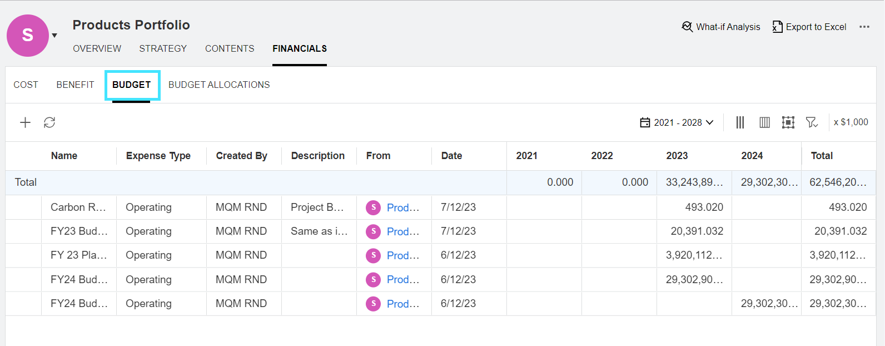Click the fit-to-frame selection icon
Viewport: 885px width, 346px height.
[x=788, y=122]
